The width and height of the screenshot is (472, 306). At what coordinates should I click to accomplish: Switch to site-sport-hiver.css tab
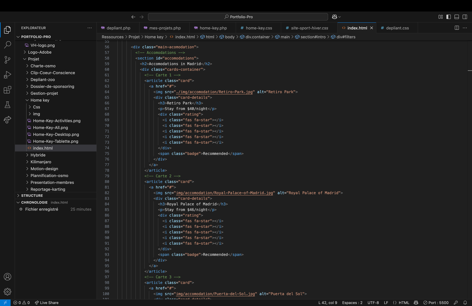coord(309,28)
